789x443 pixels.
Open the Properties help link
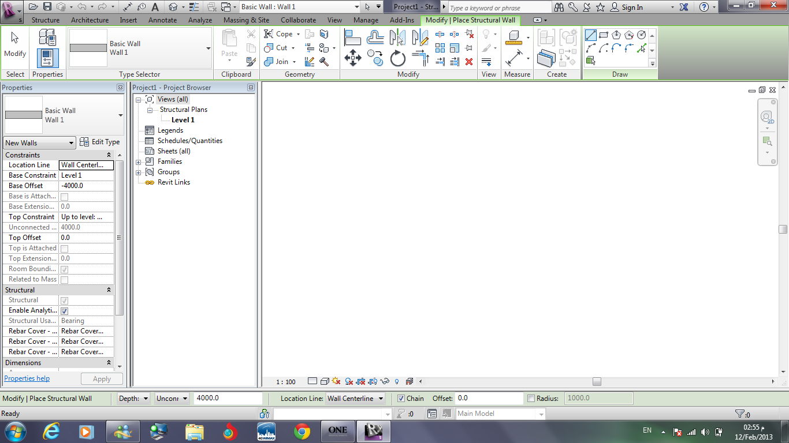pyautogui.click(x=27, y=378)
